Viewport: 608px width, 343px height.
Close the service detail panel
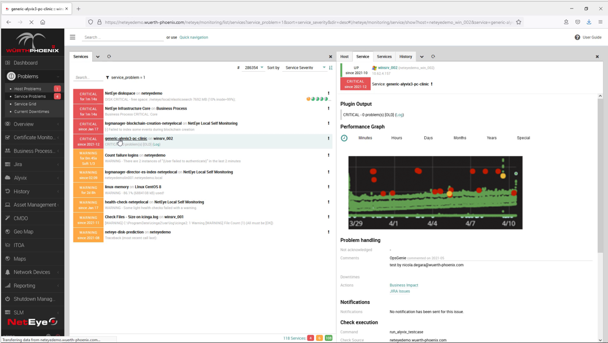pos(597,57)
